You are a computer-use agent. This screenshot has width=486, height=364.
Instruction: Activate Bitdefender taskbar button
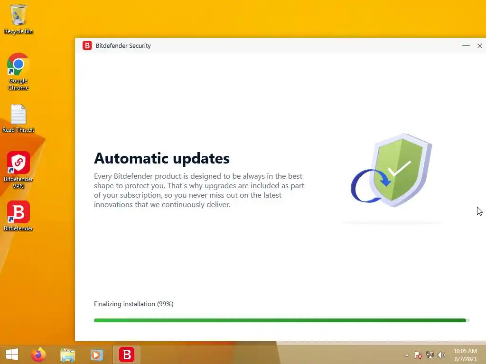(127, 355)
